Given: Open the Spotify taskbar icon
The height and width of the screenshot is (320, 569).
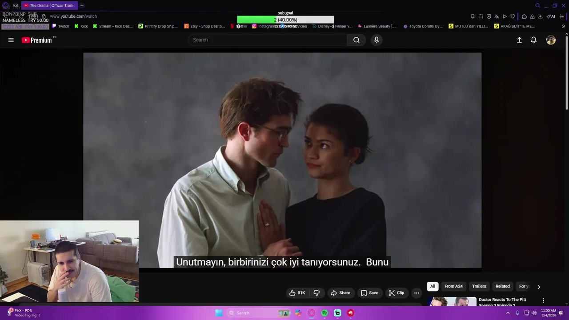Looking at the screenshot, I should 325,313.
